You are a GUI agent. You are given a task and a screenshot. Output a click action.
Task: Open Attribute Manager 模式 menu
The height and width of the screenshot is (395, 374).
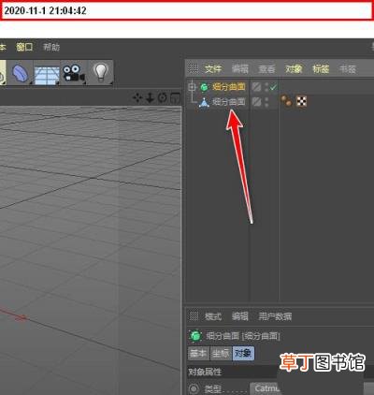click(213, 316)
